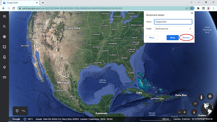This screenshot has width=217, height=122.
Task: Open the tab search chevron
Action: click(x=191, y=2)
